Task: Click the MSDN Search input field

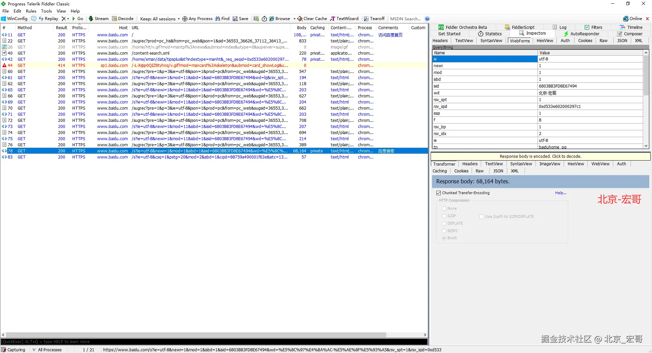Action: (x=406, y=19)
